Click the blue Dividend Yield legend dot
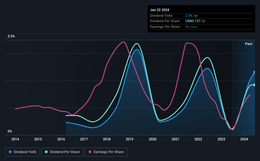Image resolution: width=260 pixels, height=161 pixels. click(x=10, y=152)
